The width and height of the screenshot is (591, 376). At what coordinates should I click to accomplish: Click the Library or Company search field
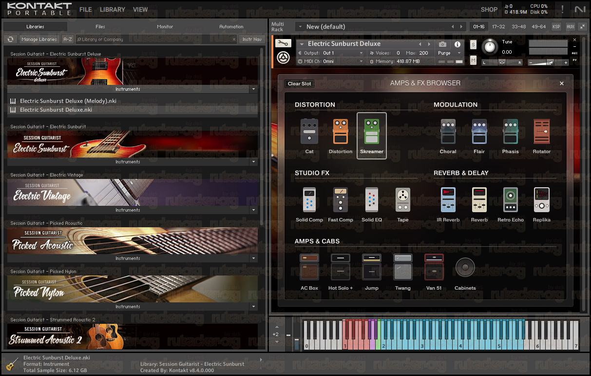tap(156, 39)
